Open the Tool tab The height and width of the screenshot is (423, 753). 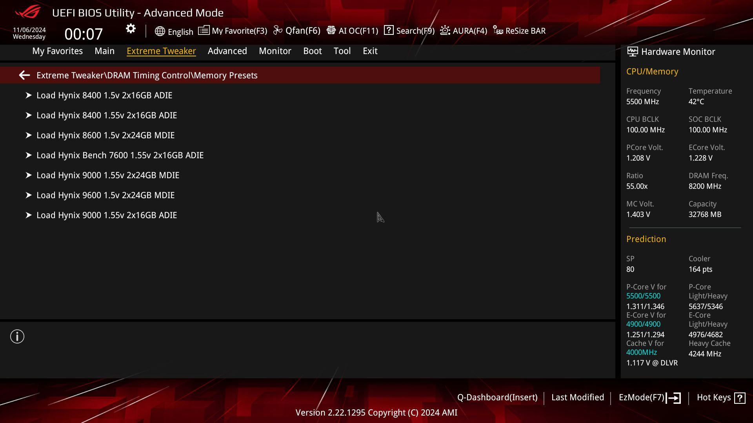click(342, 51)
